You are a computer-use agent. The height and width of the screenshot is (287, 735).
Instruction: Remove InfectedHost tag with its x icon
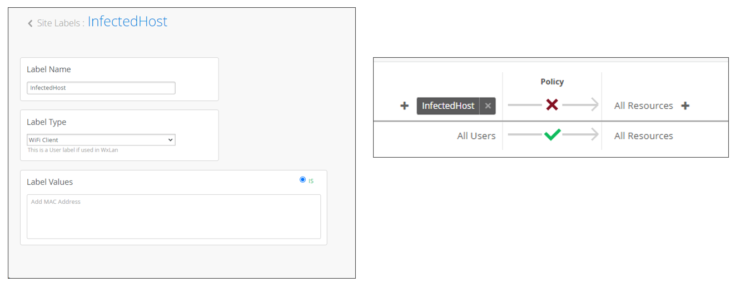[x=488, y=105]
